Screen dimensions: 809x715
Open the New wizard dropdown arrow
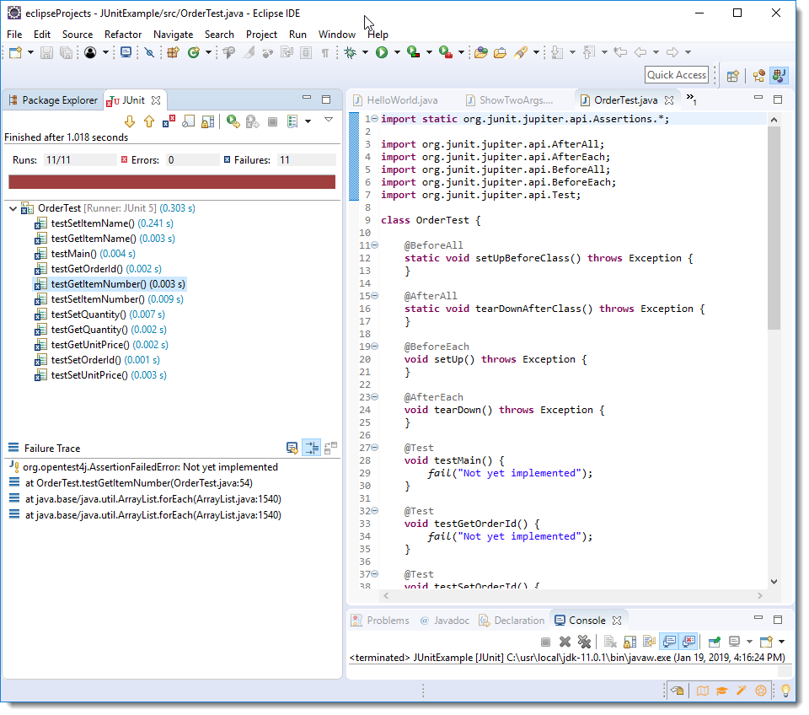tap(30, 52)
